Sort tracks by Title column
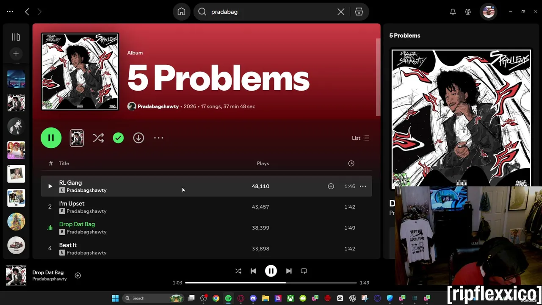 pos(64,164)
